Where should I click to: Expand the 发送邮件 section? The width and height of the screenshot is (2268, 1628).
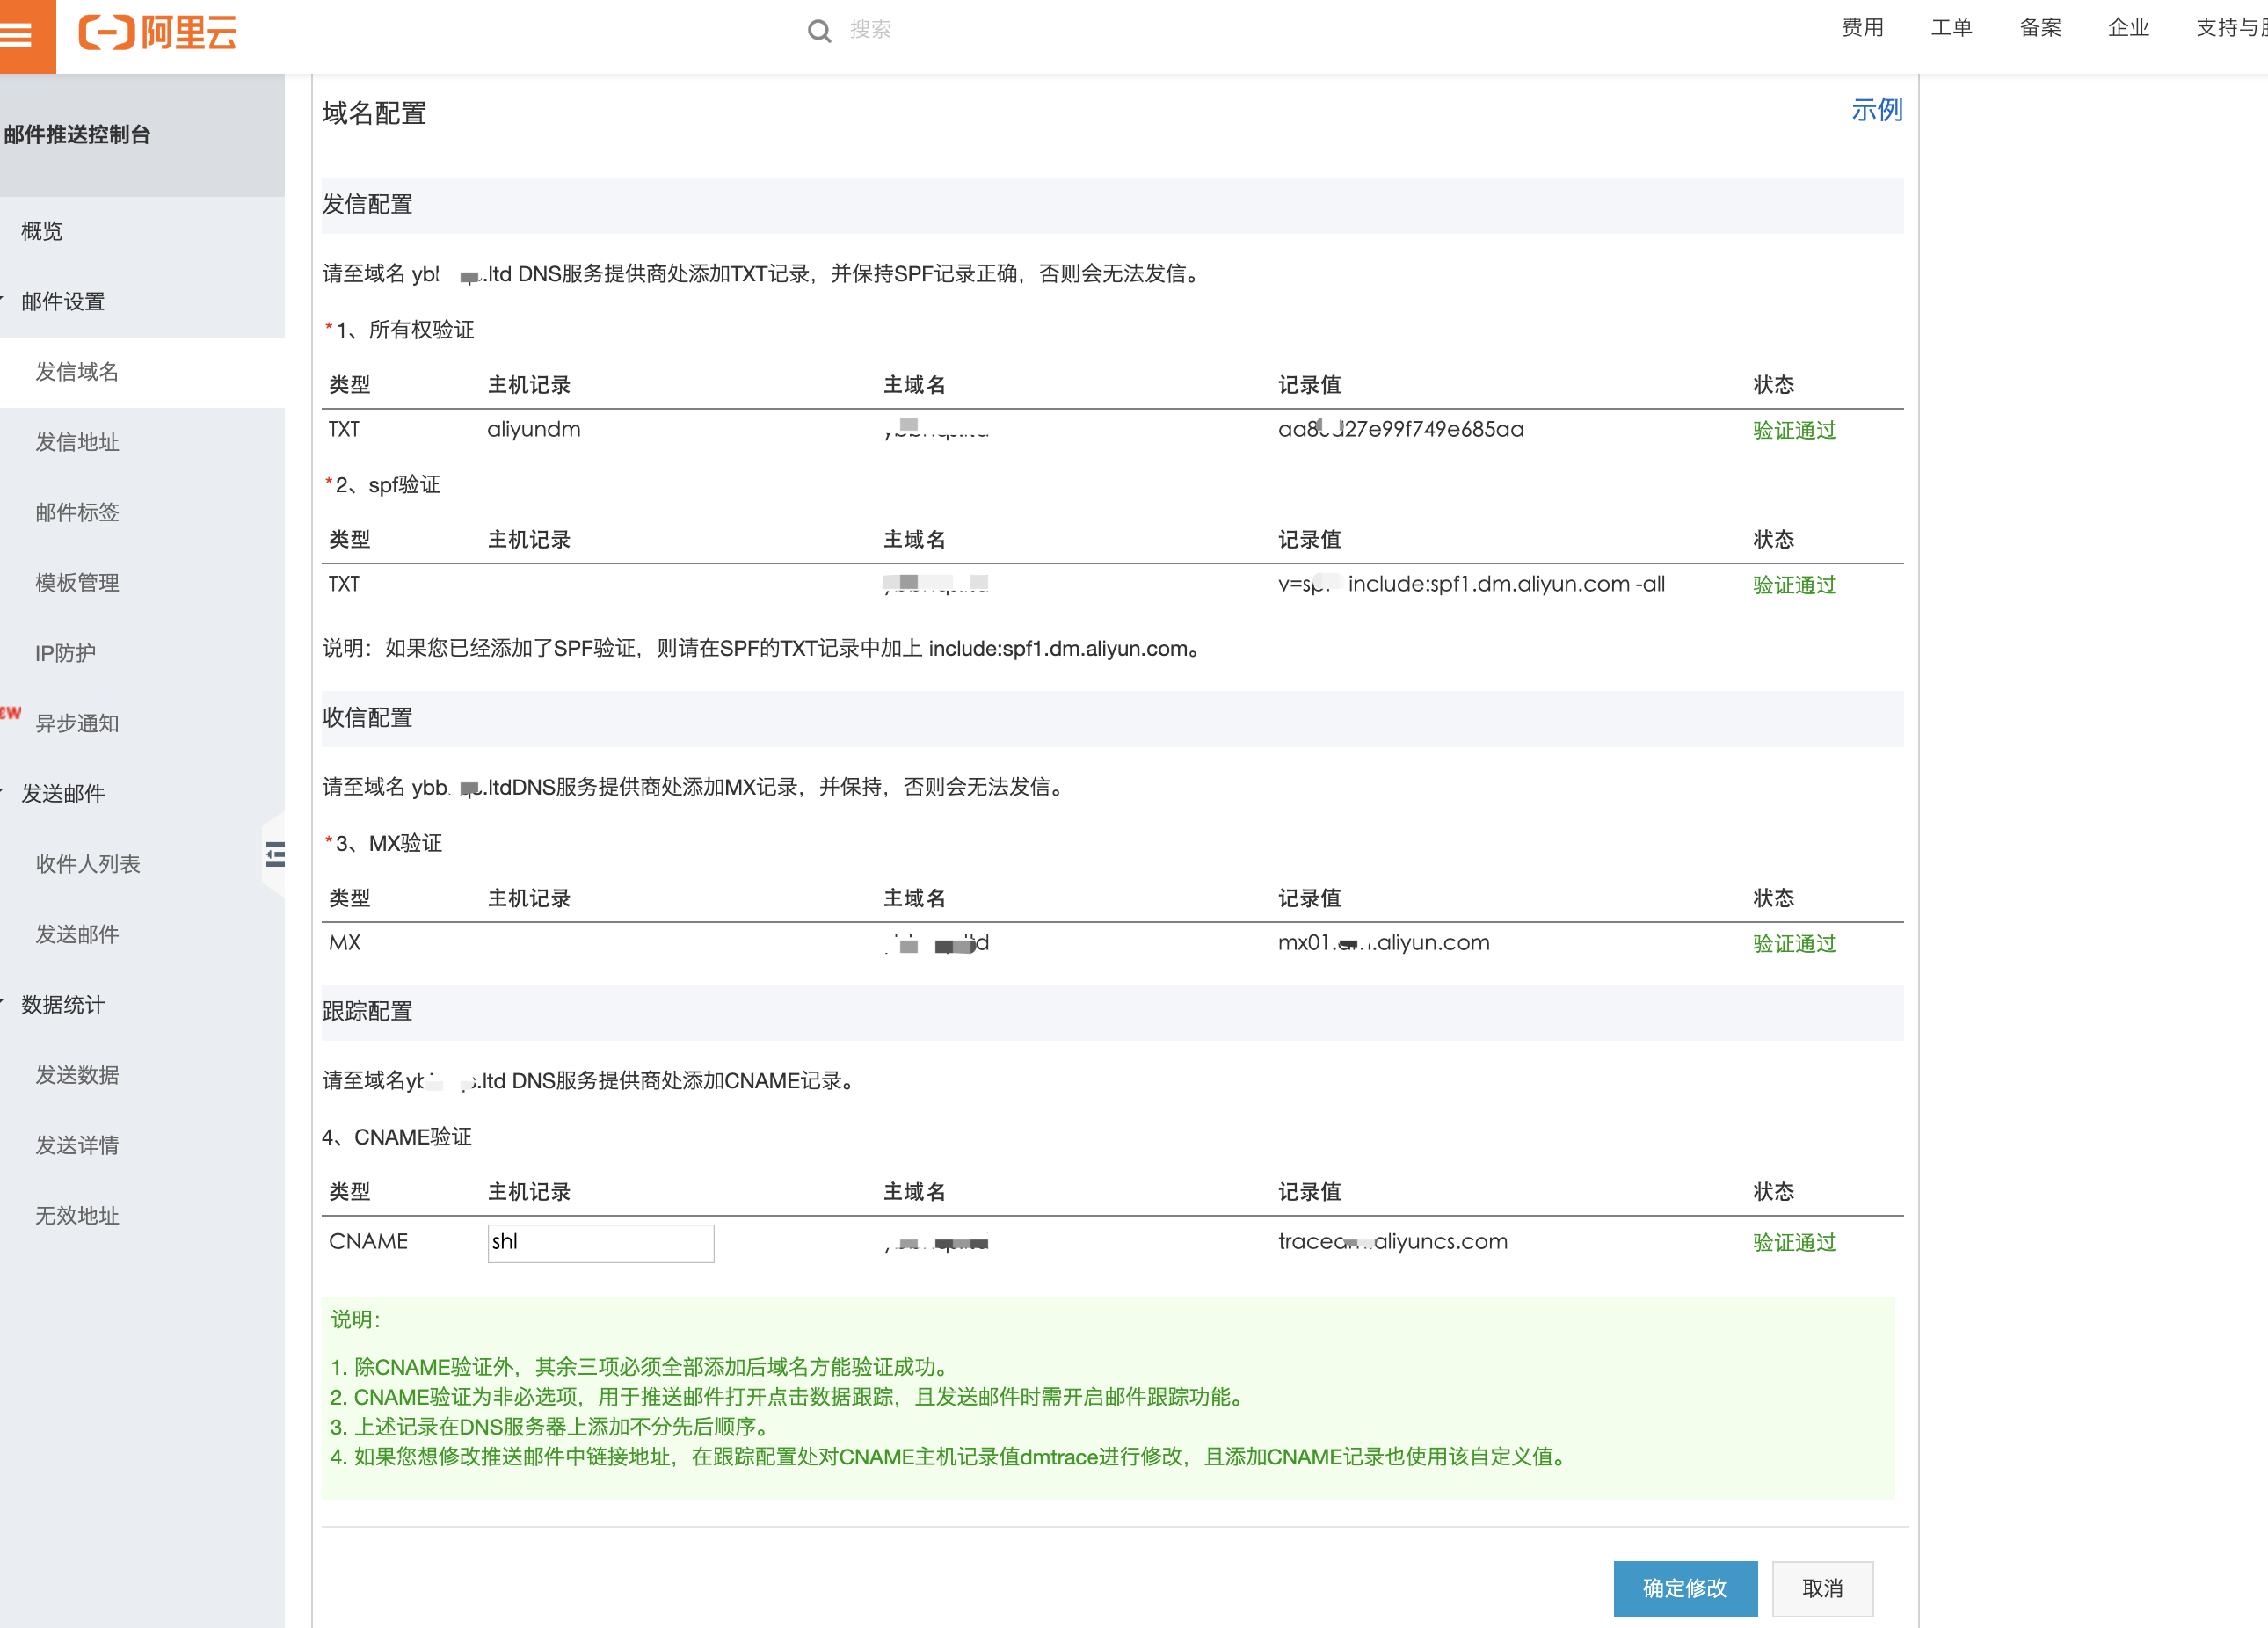point(64,793)
